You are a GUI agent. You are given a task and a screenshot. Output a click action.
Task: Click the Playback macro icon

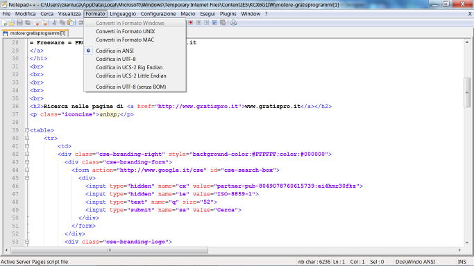[x=207, y=23]
